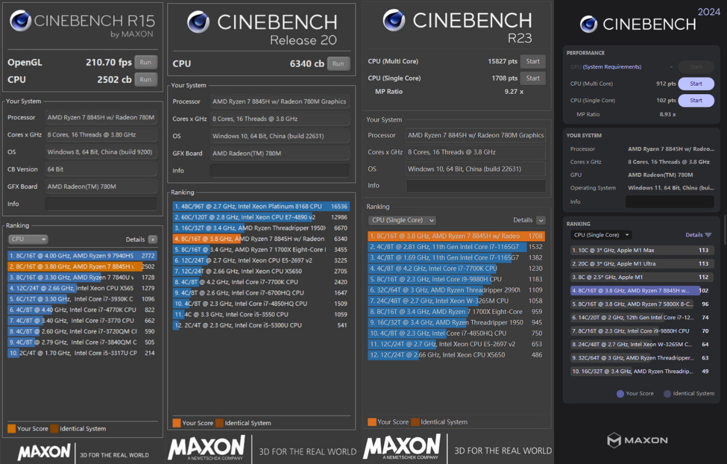Screen dimensions: 727x464
Task: Open the System Requirements link in 2024
Action: coord(612,67)
